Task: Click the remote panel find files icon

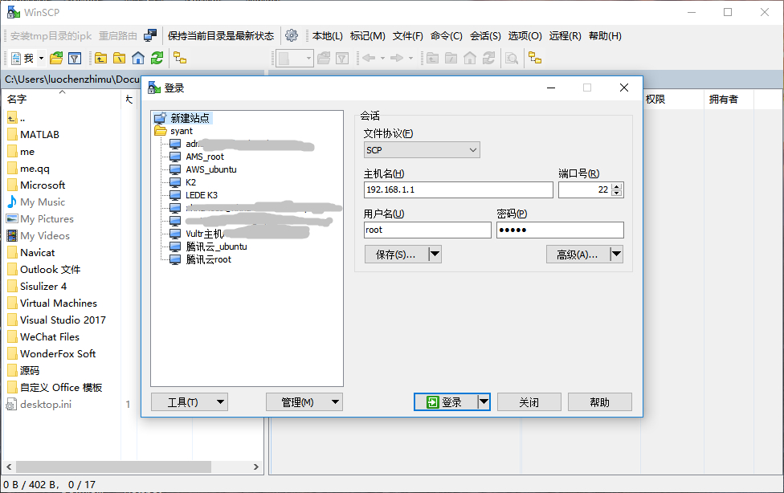Action: [512, 59]
